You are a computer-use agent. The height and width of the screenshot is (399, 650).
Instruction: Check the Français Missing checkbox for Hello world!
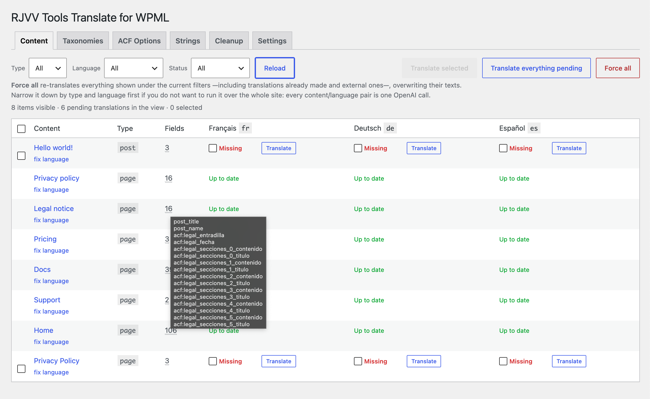point(213,148)
